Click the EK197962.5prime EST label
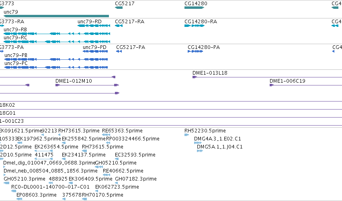342x201 pixels. pos(39,139)
